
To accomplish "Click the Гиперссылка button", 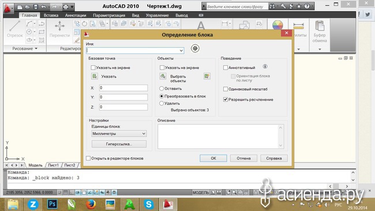I will pos(119,144).
